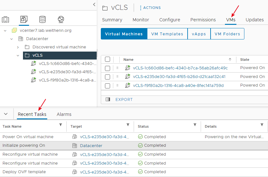This screenshot has width=268, height=177.
Task: Check the box for vCLS-e235de30-fa3d-4f65-b26d-d21caa132c41
Action: (108, 77)
